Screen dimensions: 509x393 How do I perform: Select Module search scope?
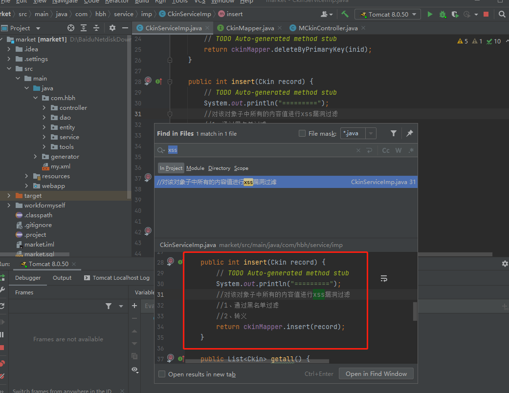pyautogui.click(x=195, y=168)
